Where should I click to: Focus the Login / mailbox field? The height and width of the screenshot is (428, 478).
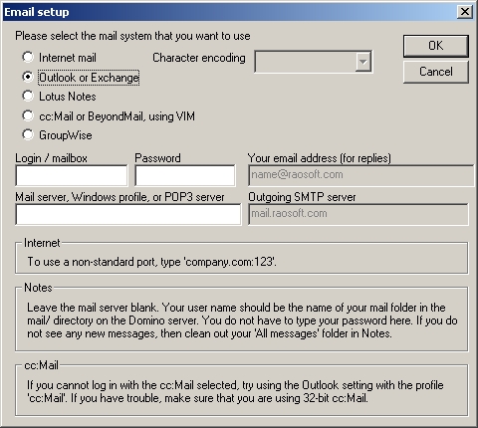(72, 175)
